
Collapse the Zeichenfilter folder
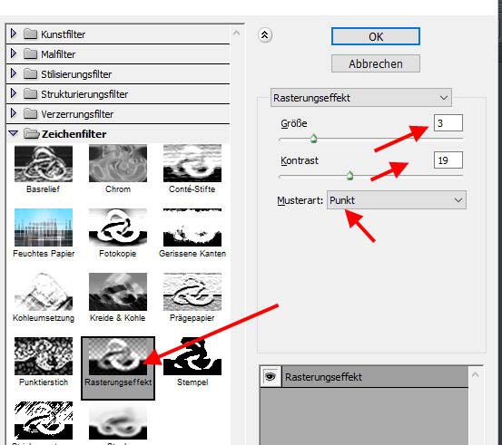pyautogui.click(x=14, y=133)
